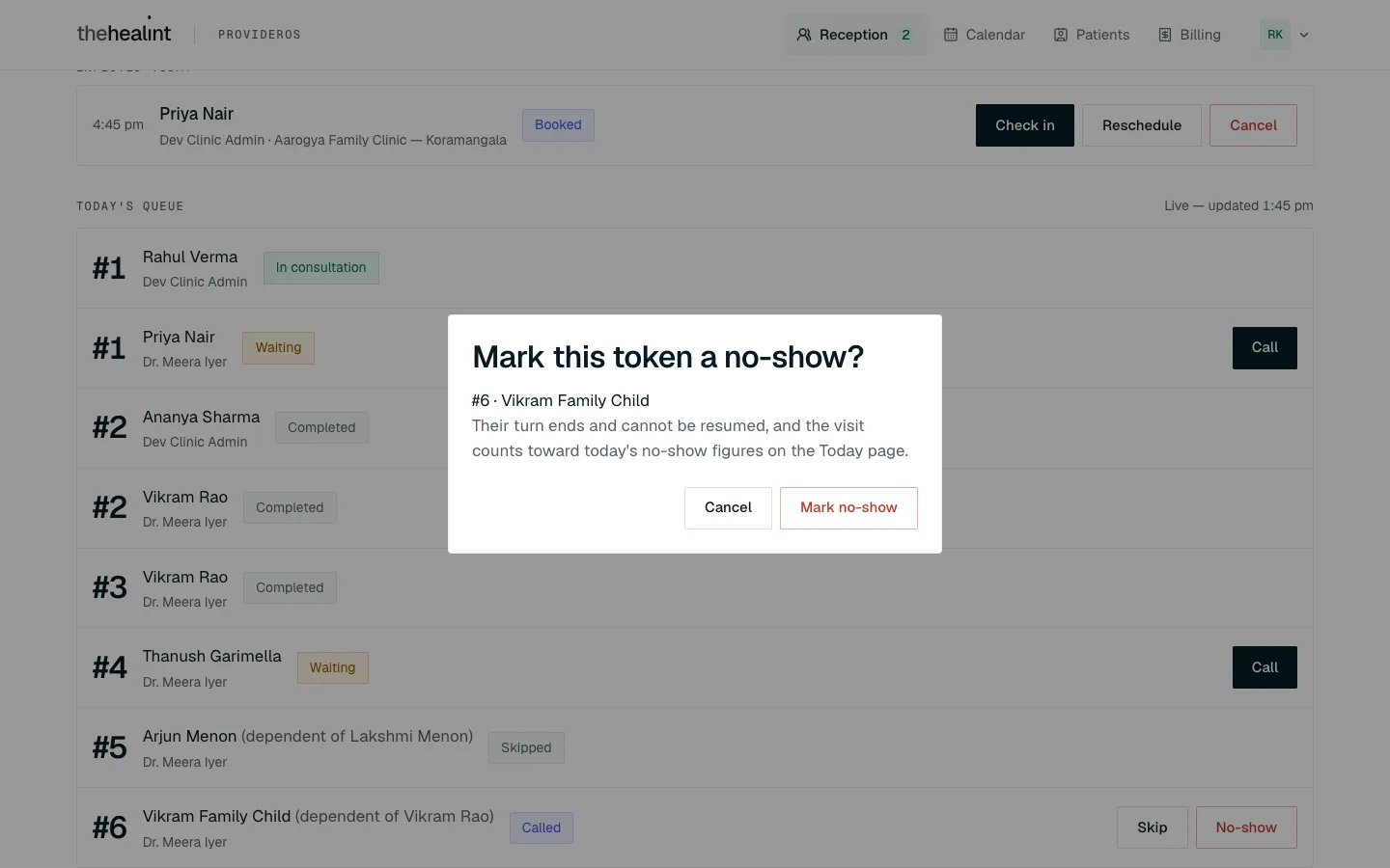Click the '#6 · Vikram Family Child' dialog line
Screen dimensions: 1390x868
(561, 400)
